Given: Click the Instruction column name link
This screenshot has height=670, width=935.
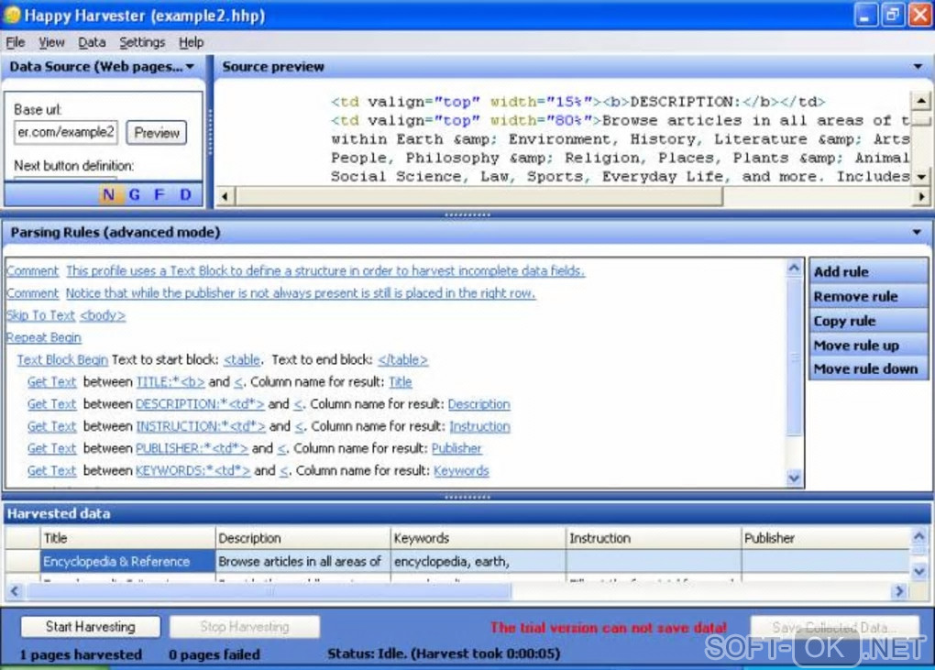Looking at the screenshot, I should point(480,426).
